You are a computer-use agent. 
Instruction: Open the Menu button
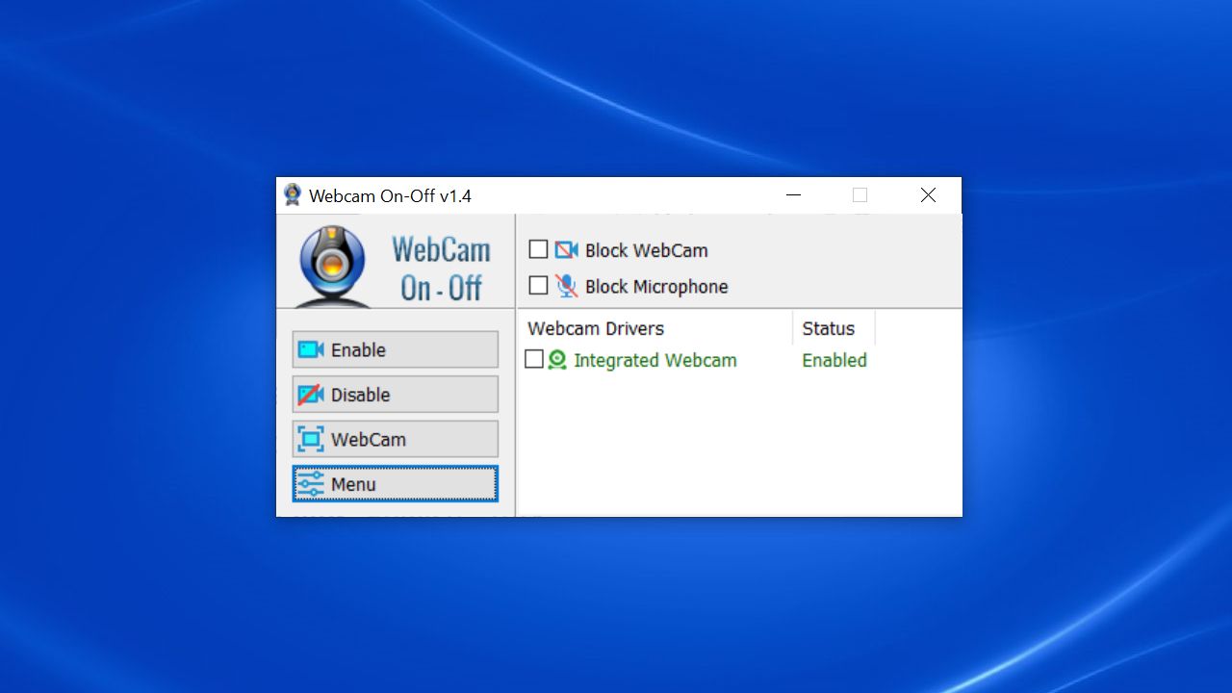(x=395, y=484)
